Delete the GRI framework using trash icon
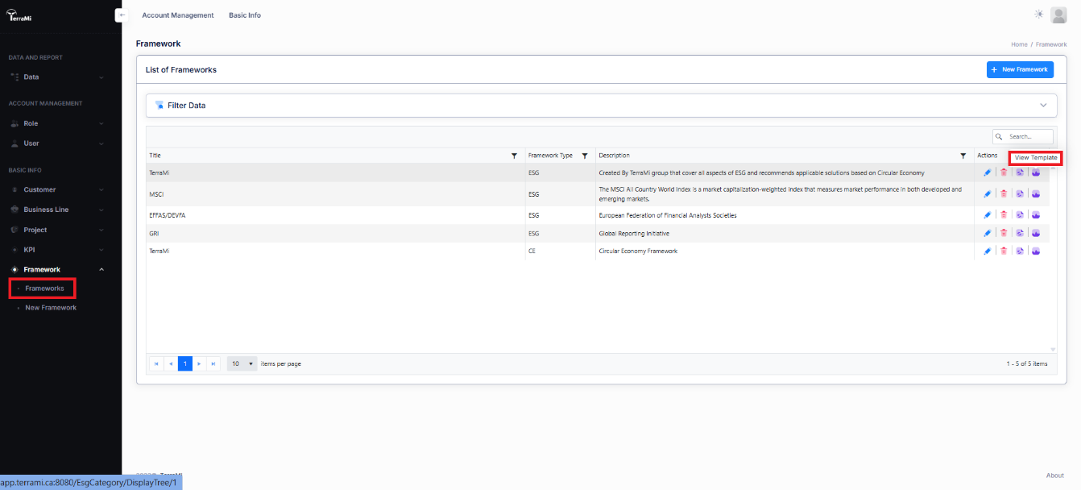The width and height of the screenshot is (1081, 490). (x=1004, y=233)
